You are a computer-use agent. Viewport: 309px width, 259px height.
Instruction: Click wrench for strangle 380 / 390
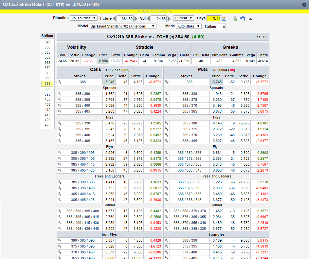click(x=167, y=240)
